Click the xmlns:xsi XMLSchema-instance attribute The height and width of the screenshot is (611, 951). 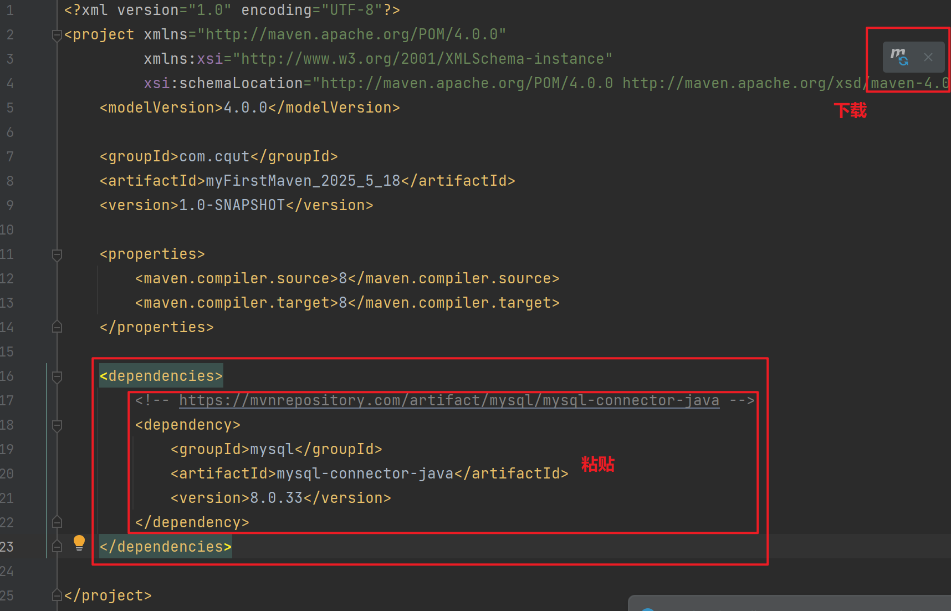coord(378,59)
